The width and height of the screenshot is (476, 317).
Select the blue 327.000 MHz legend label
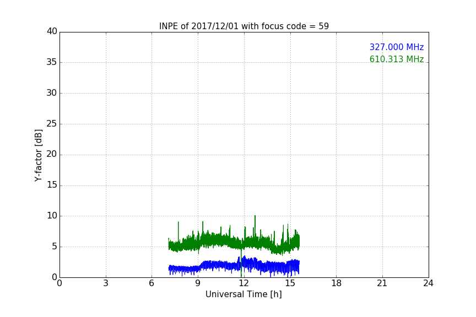tap(397, 47)
